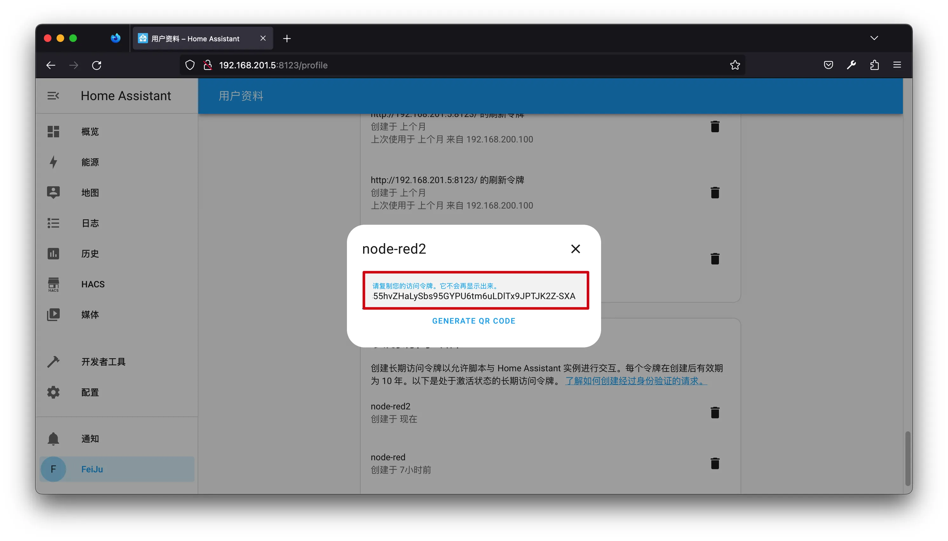Open the 地图 map panel

(117, 193)
